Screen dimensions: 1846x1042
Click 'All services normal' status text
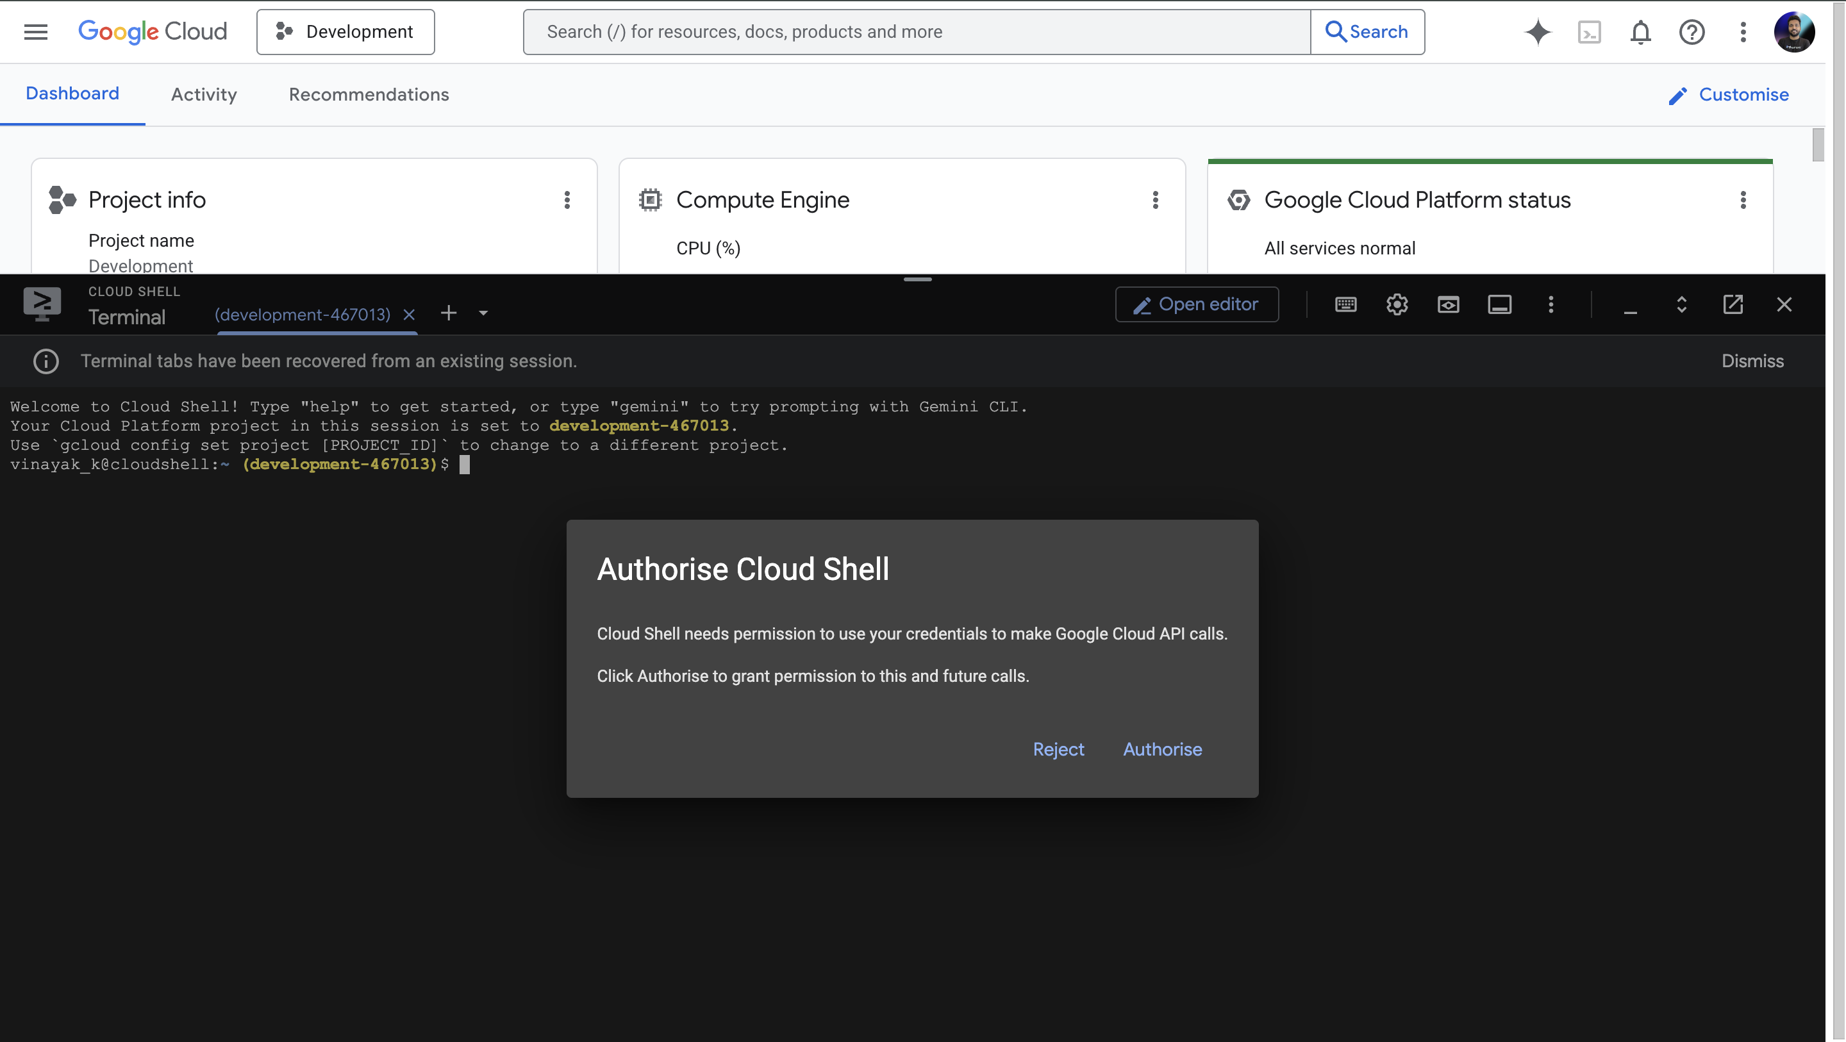1340,248
